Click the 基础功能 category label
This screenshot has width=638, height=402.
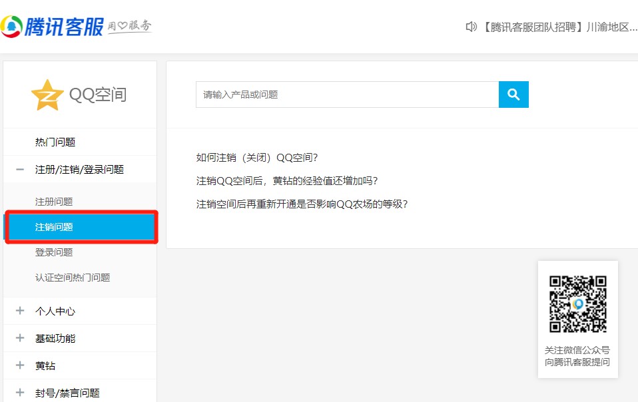(55, 338)
